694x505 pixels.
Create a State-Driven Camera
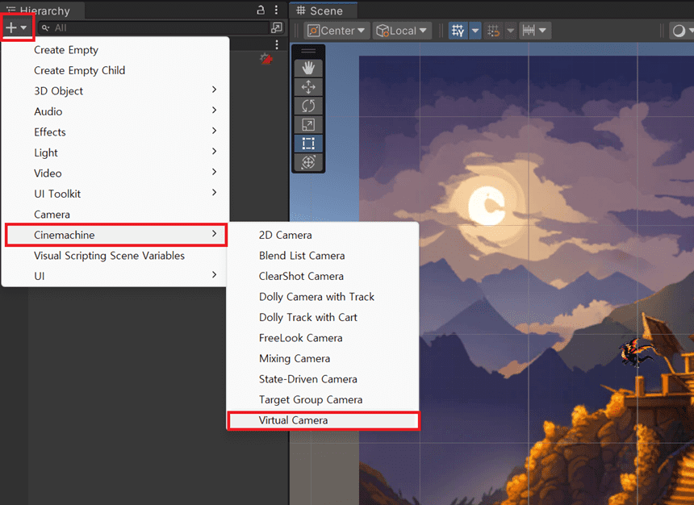click(323, 379)
